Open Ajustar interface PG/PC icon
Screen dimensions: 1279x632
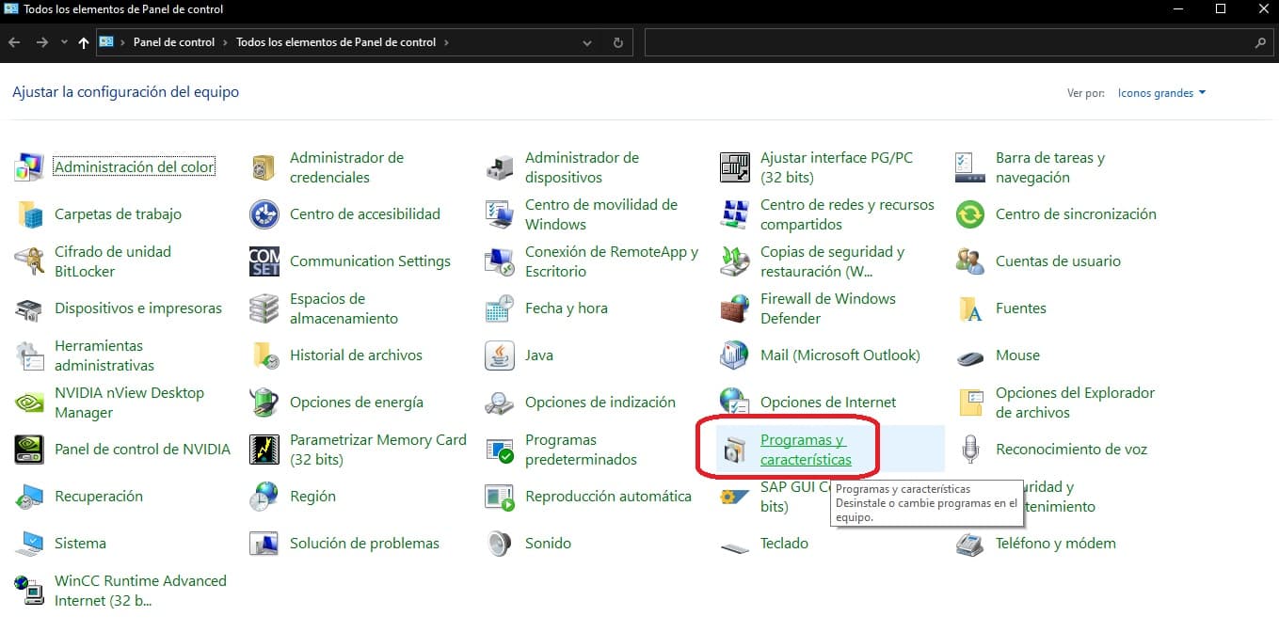pos(735,167)
